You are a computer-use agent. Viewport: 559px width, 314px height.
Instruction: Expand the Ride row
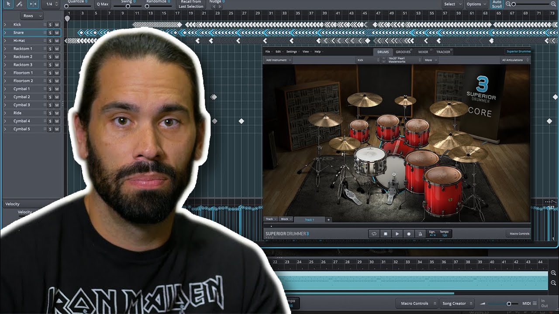(x=5, y=113)
